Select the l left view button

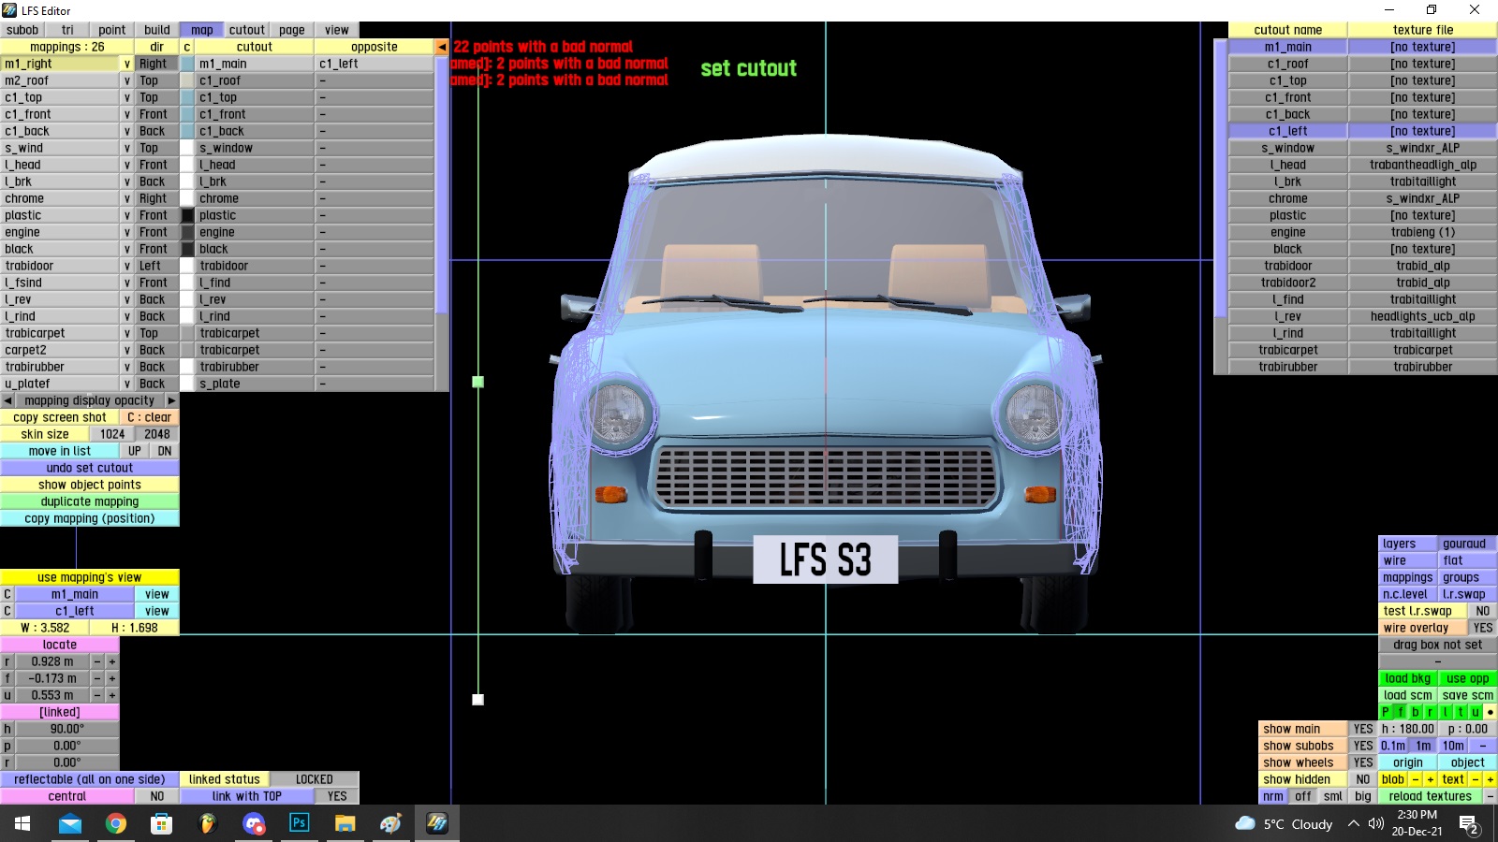(x=1446, y=712)
